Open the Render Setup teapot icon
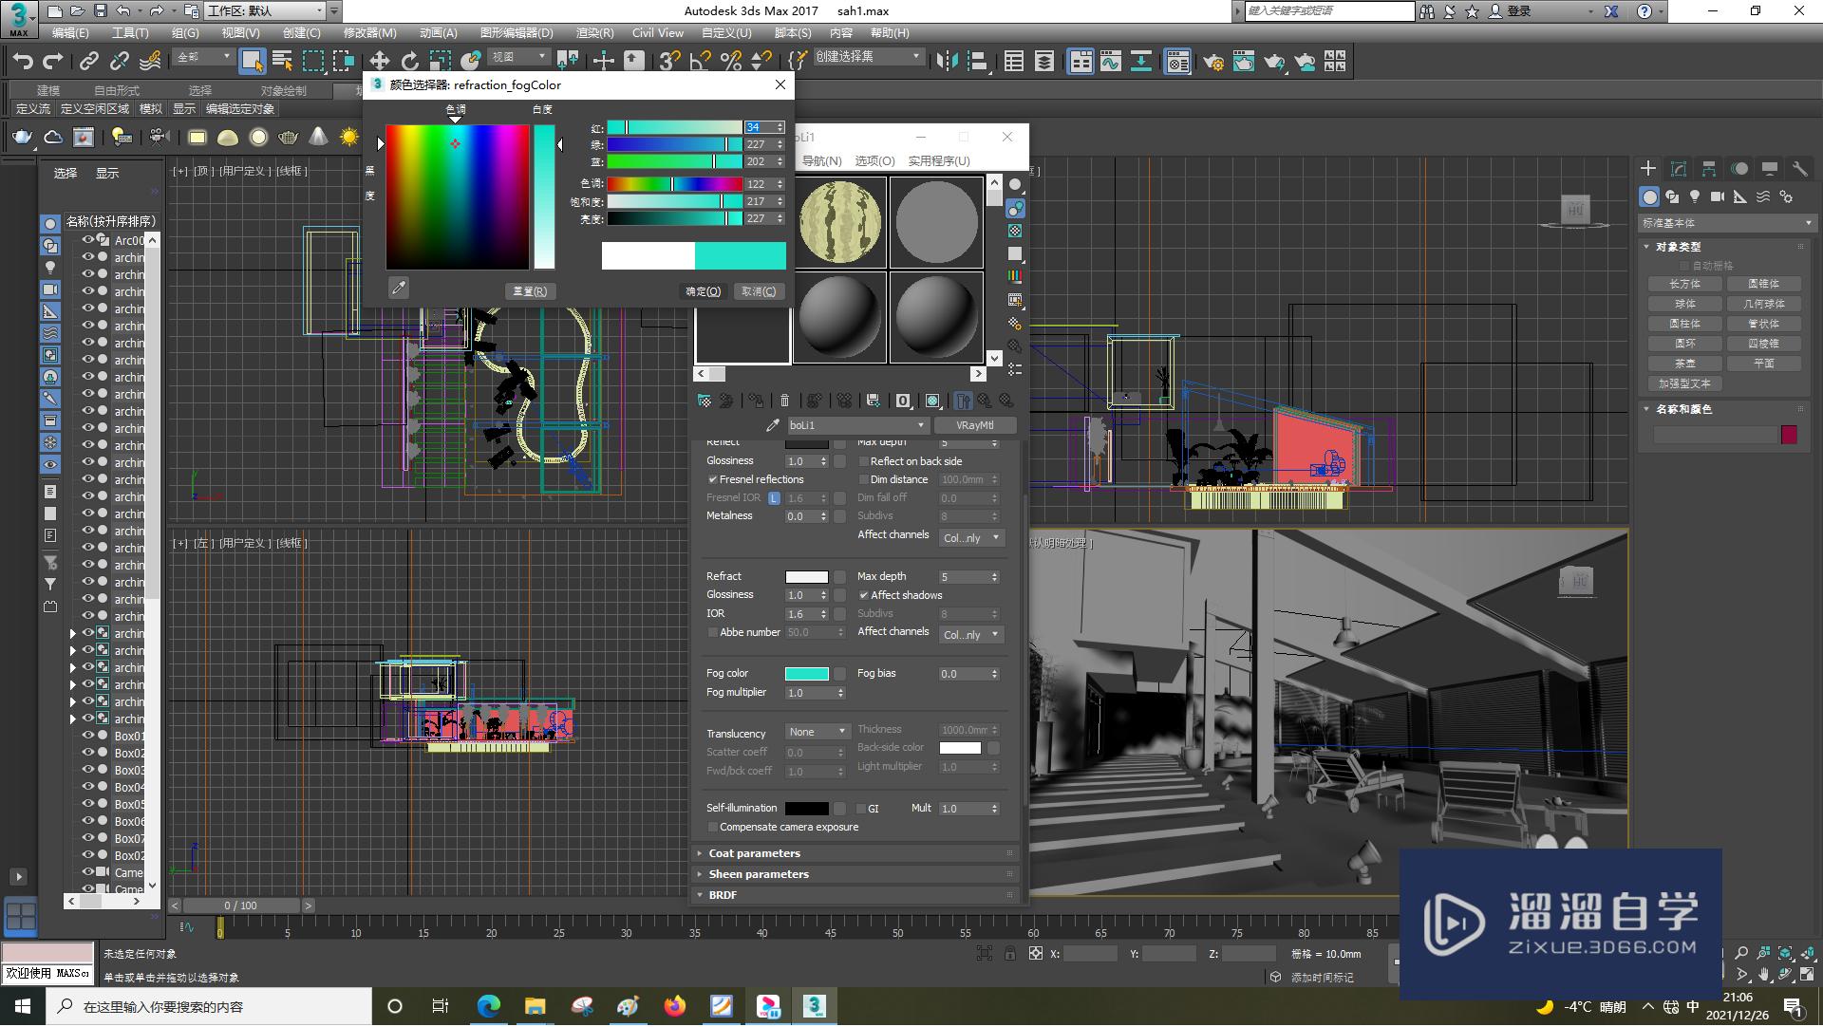The image size is (1823, 1027). coord(1212,62)
